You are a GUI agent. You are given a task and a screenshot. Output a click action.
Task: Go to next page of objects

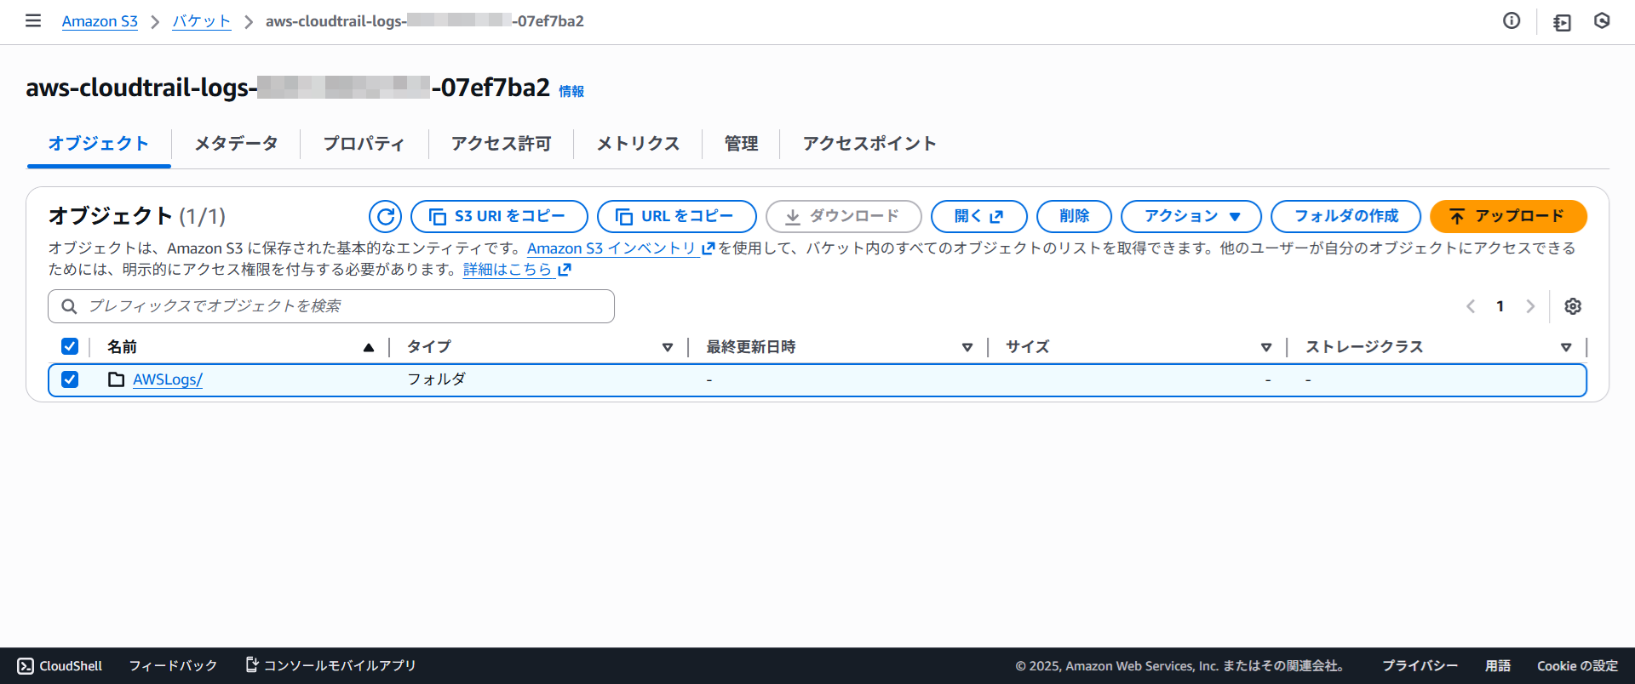pos(1530,306)
